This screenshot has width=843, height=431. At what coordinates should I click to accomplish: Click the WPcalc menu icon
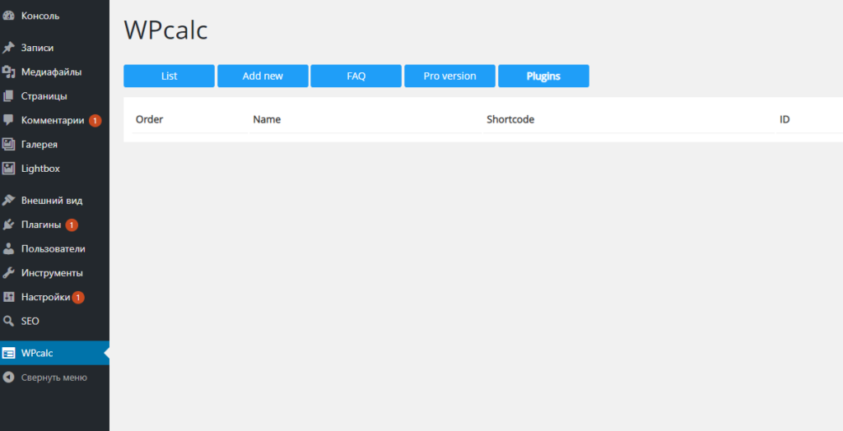[8, 353]
